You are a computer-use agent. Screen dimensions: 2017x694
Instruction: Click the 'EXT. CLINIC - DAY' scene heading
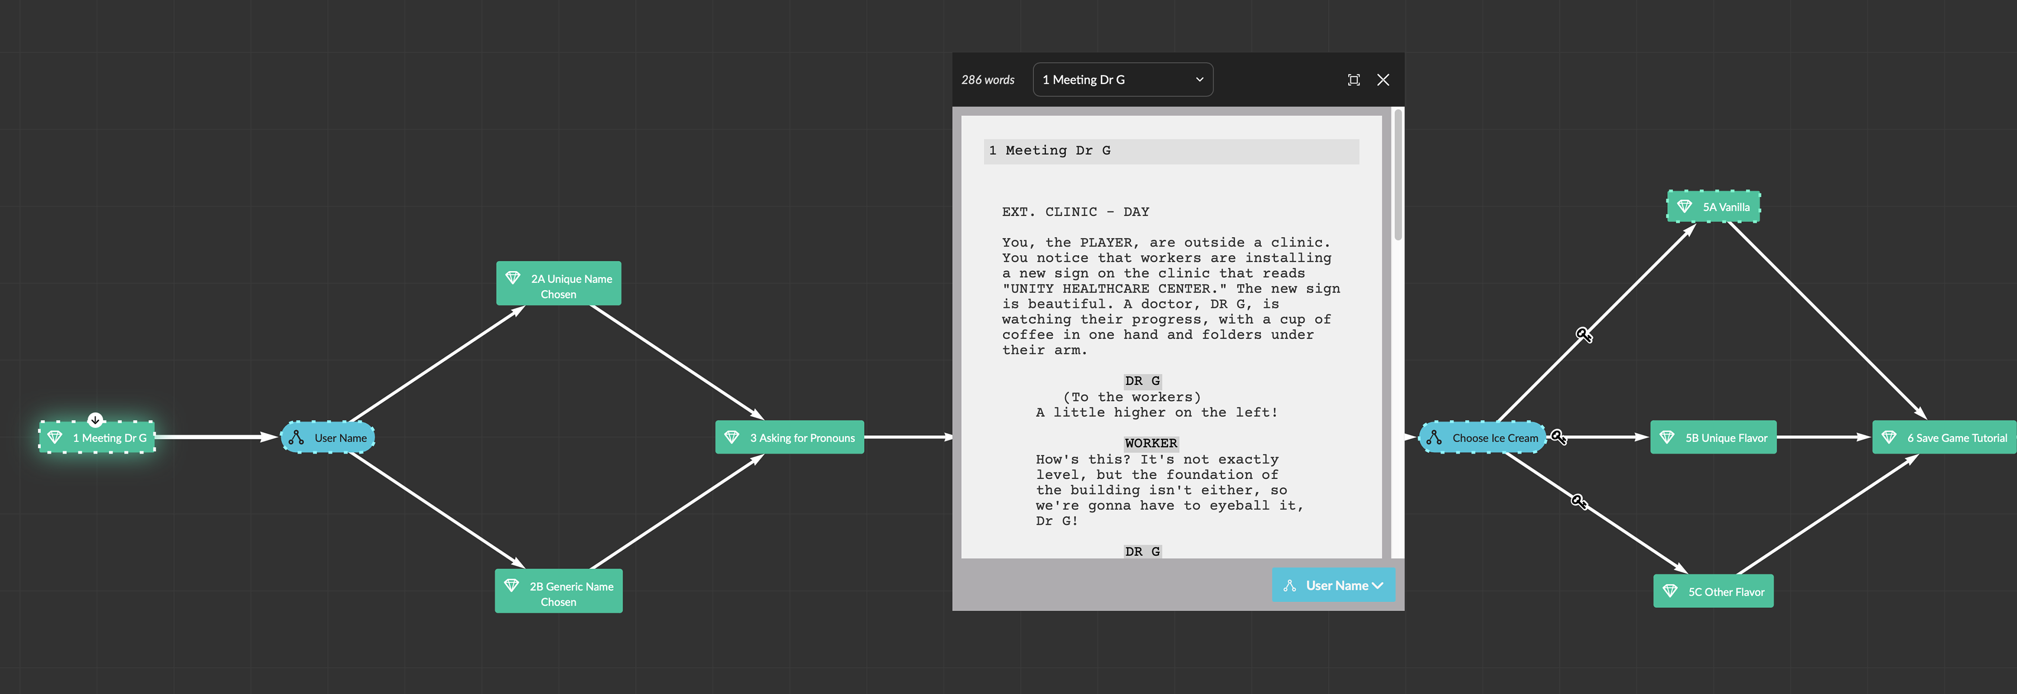click(x=1075, y=212)
